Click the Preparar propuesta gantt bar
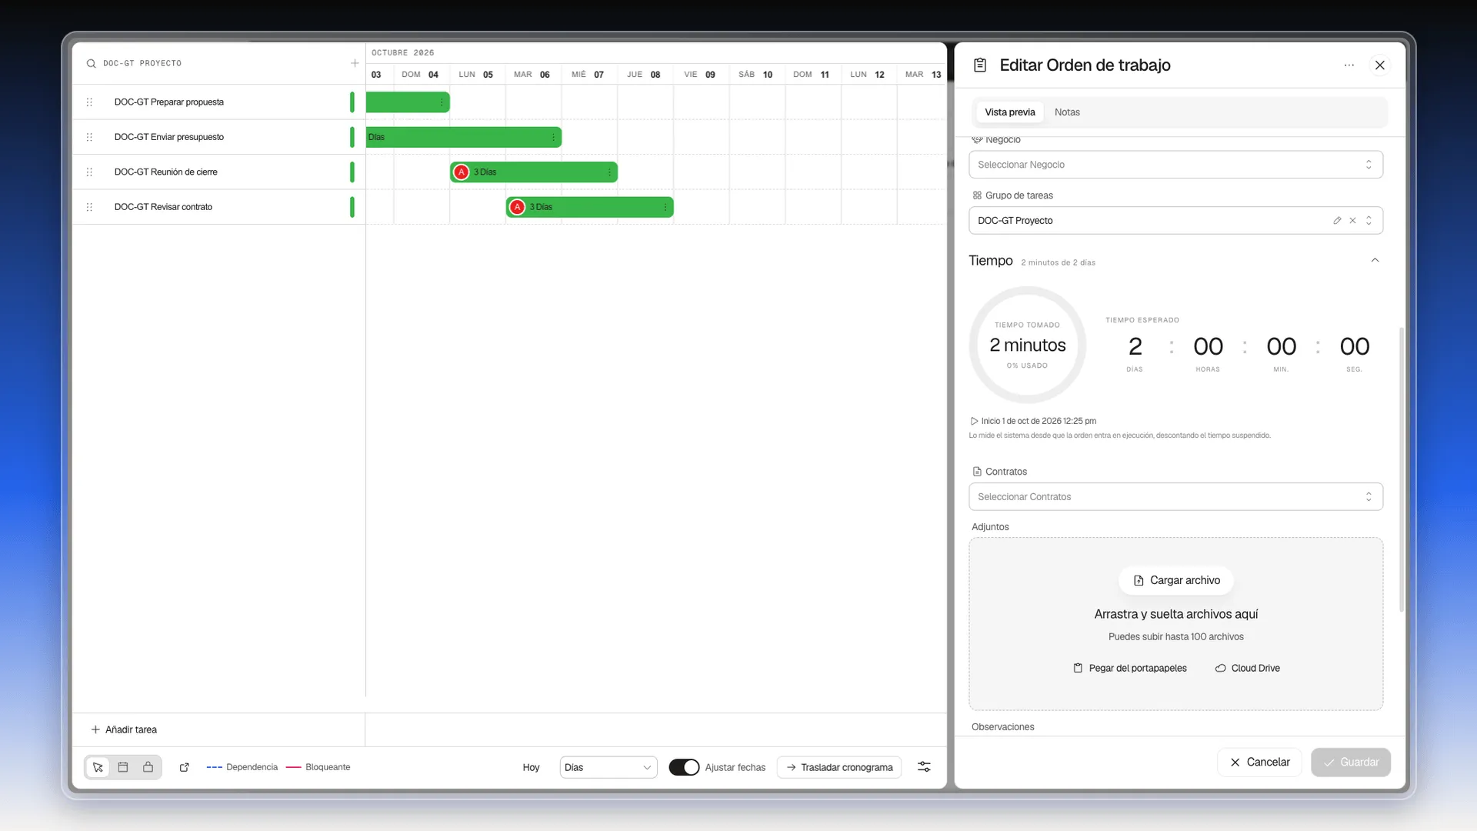 [408, 102]
